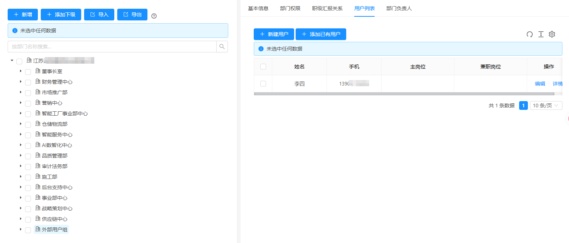Switch to the 部门权限 tab
Viewport: 569px width, 243px height.
click(290, 8)
